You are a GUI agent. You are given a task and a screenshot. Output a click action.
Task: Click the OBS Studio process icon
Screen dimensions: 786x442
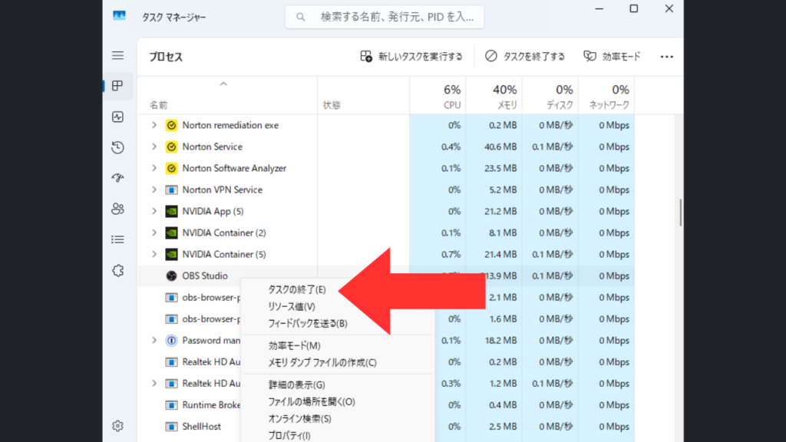tap(171, 275)
